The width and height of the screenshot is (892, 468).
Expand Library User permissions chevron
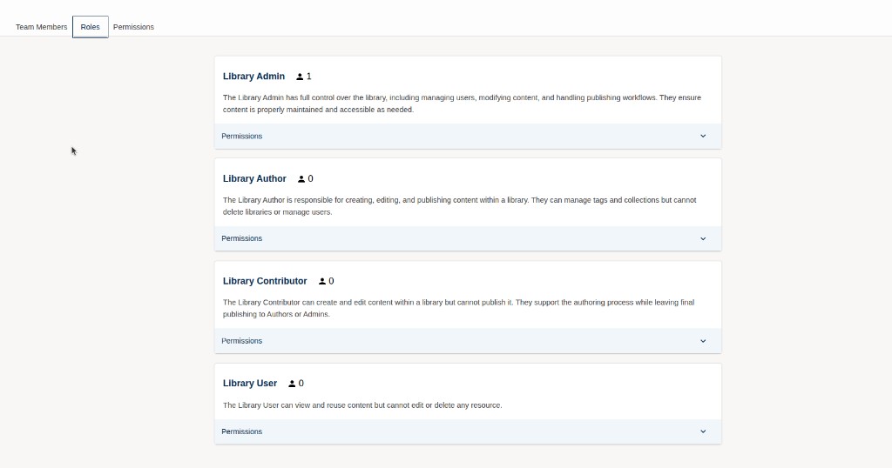tap(703, 431)
